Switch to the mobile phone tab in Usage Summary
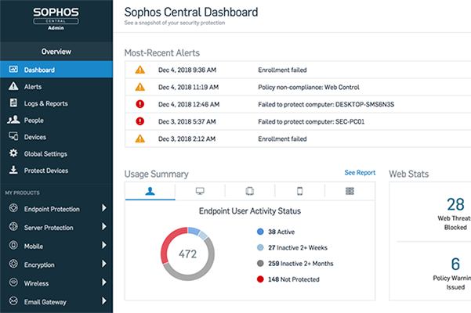471x313 pixels. (x=300, y=191)
